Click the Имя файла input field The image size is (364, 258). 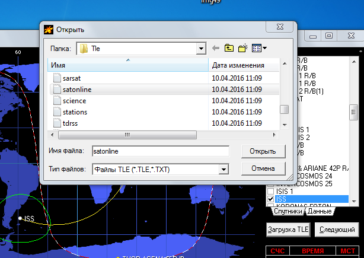161,151
